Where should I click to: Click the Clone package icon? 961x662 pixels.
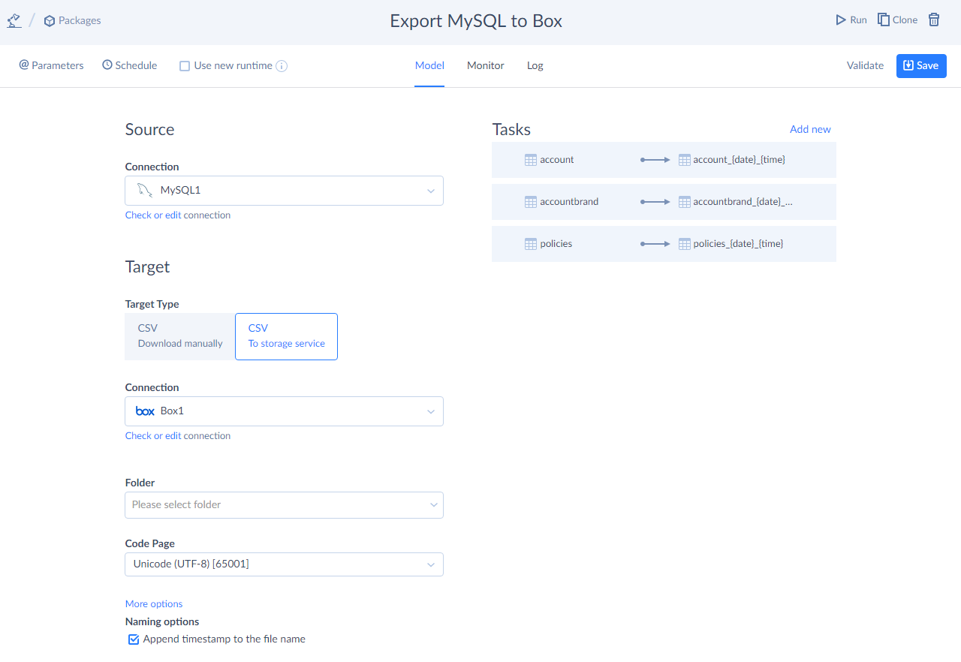tap(884, 20)
